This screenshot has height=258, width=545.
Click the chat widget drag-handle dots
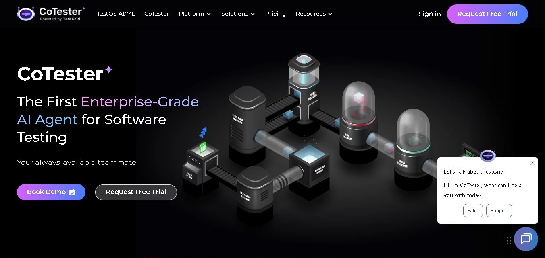[x=509, y=240]
